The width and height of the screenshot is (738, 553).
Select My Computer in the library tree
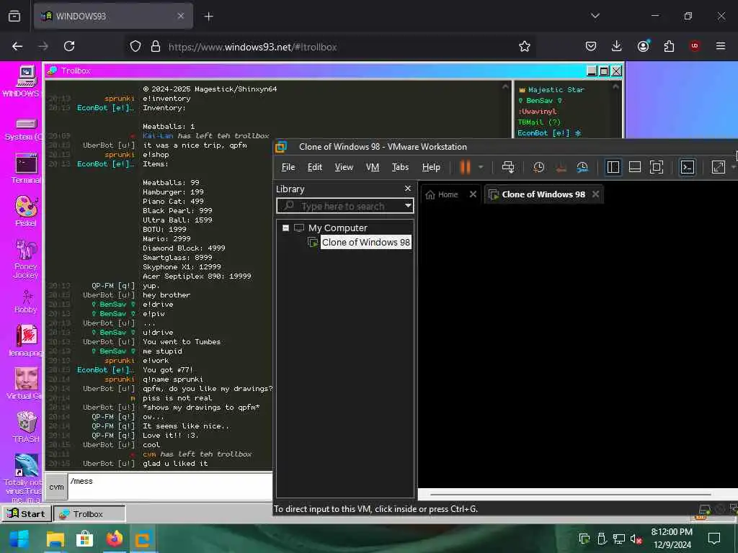337,228
